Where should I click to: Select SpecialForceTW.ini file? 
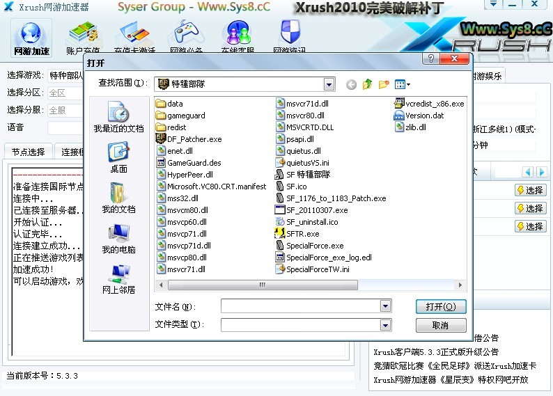(312, 269)
